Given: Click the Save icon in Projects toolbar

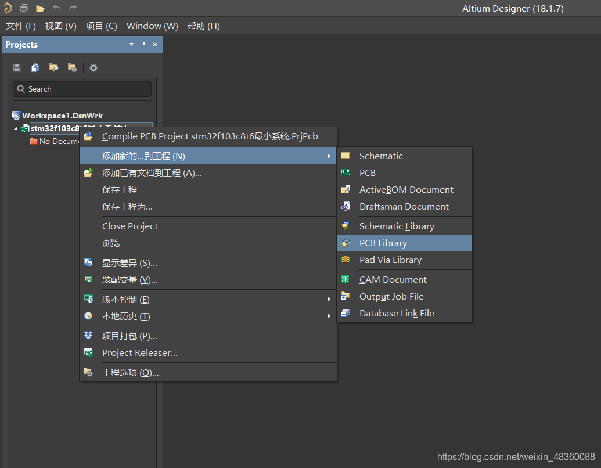Looking at the screenshot, I should (x=16, y=68).
